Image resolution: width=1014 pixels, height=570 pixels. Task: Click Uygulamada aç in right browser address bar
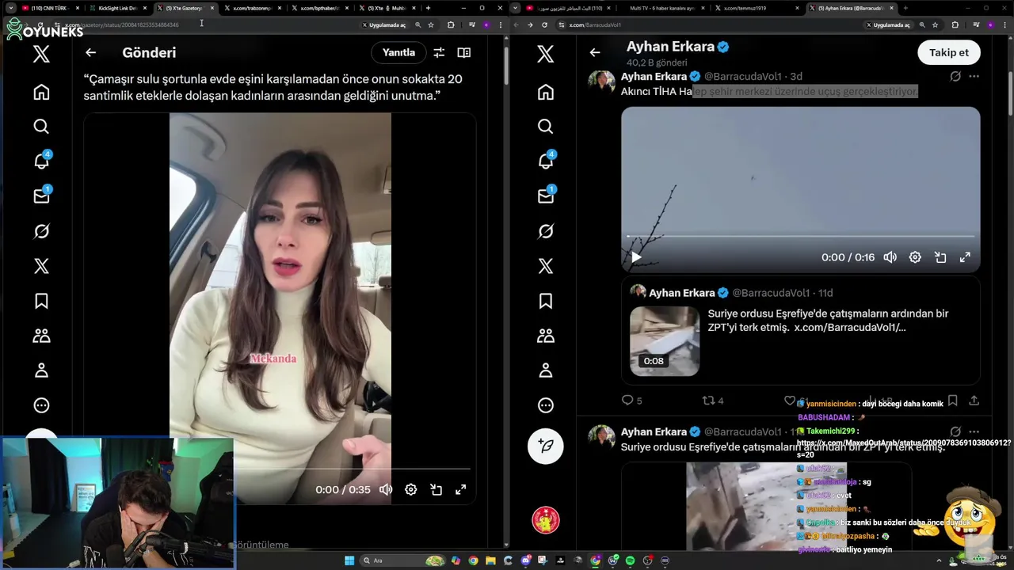point(887,25)
